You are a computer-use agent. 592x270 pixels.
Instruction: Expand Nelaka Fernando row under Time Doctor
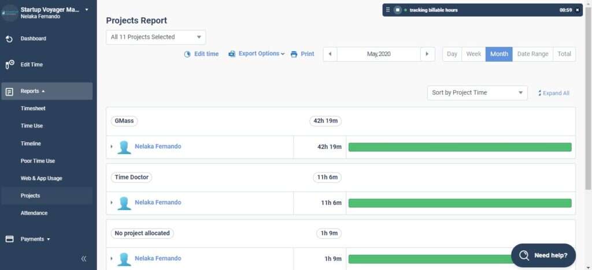112,202
